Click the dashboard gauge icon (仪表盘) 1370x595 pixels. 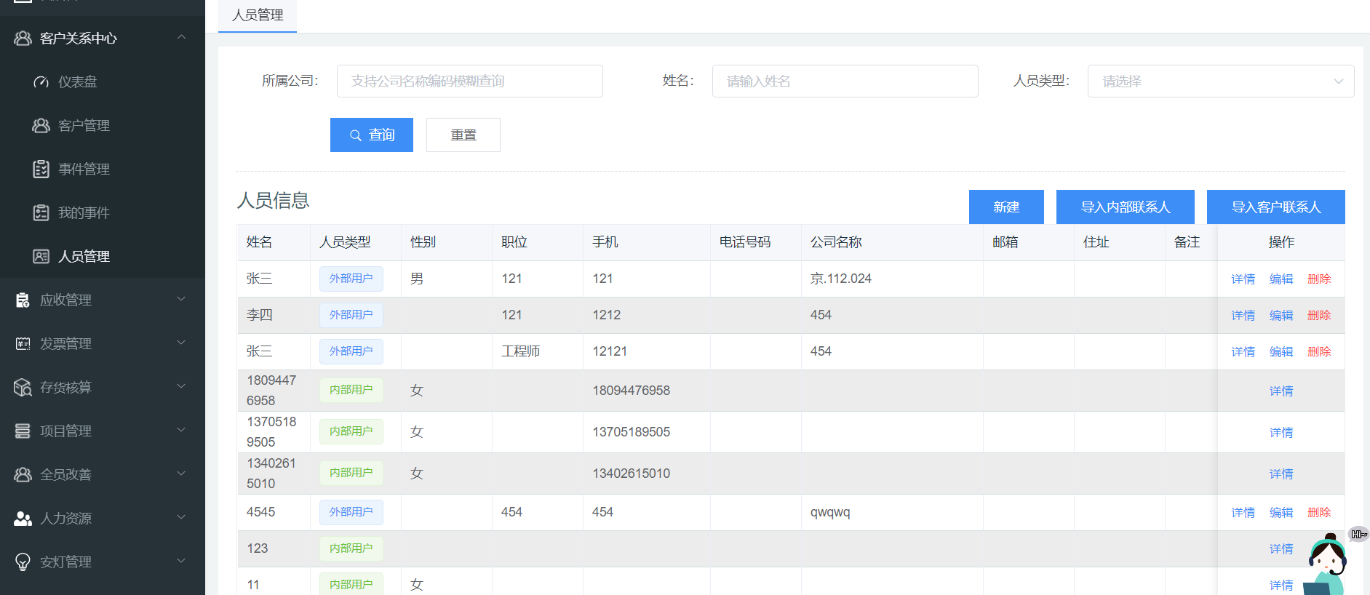[41, 81]
